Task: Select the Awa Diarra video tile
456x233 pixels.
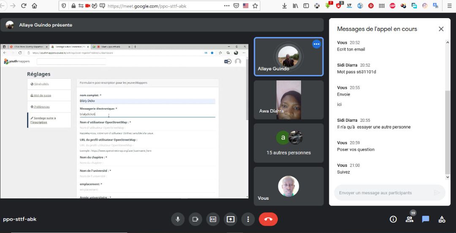Action: pyautogui.click(x=288, y=100)
